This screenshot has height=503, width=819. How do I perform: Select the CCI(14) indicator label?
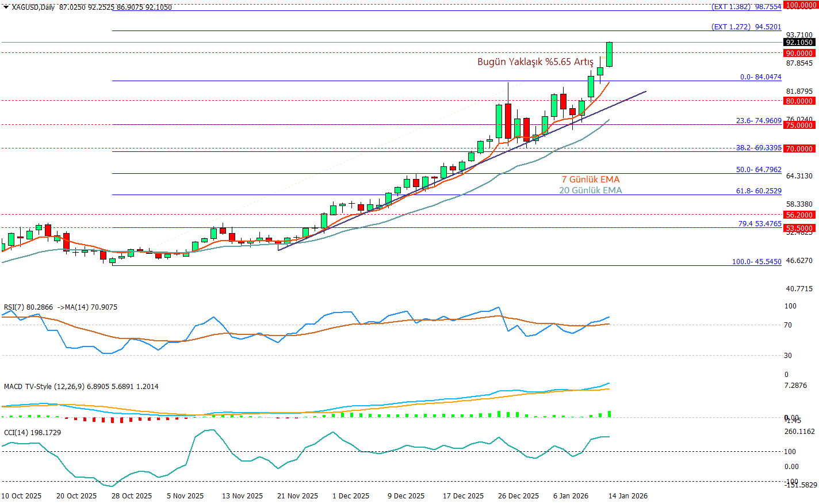tap(16, 433)
